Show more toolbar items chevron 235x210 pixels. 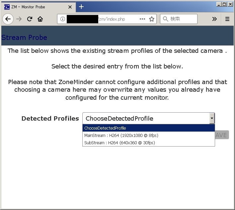pyautogui.click(x=214, y=19)
